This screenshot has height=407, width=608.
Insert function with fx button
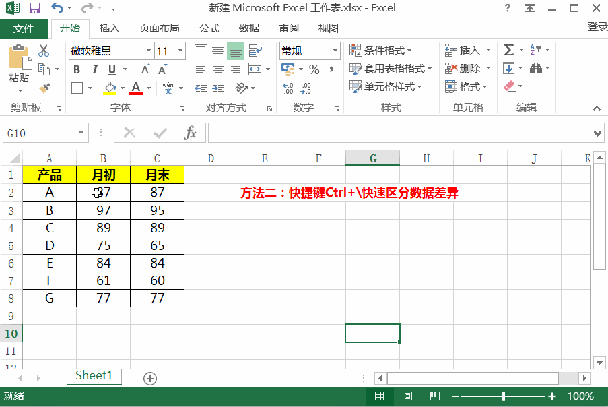tap(190, 133)
